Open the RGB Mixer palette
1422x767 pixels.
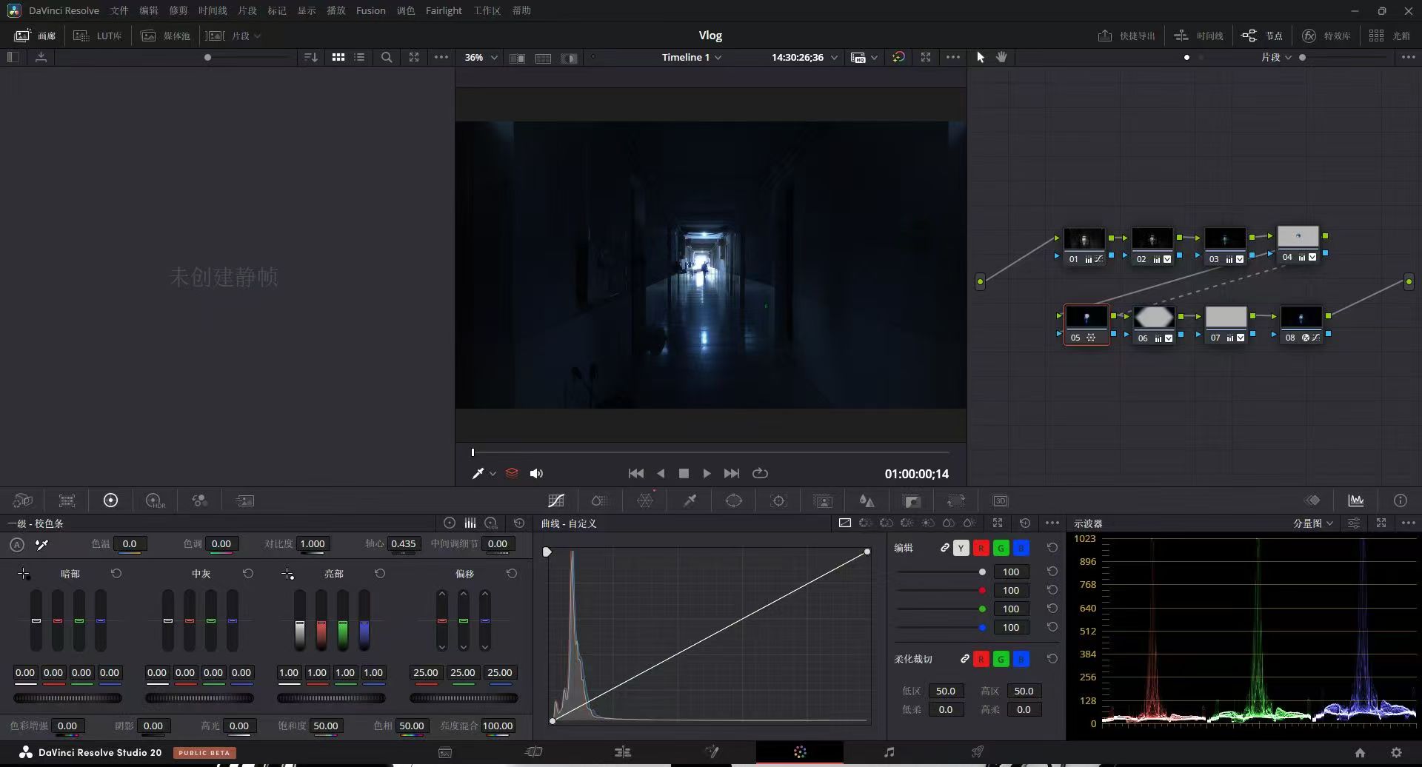pos(199,500)
